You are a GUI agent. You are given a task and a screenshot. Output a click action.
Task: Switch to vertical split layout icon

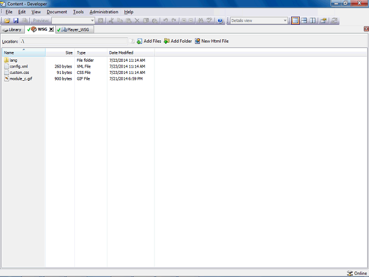pyautogui.click(x=312, y=21)
